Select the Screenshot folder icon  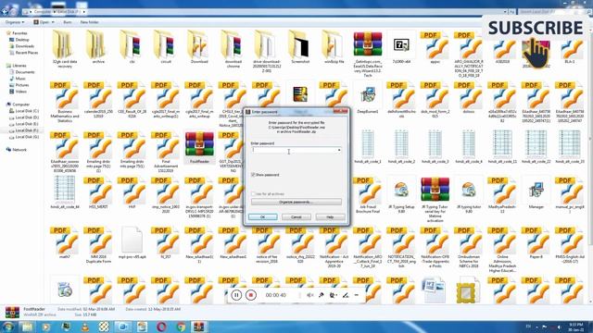click(x=300, y=45)
